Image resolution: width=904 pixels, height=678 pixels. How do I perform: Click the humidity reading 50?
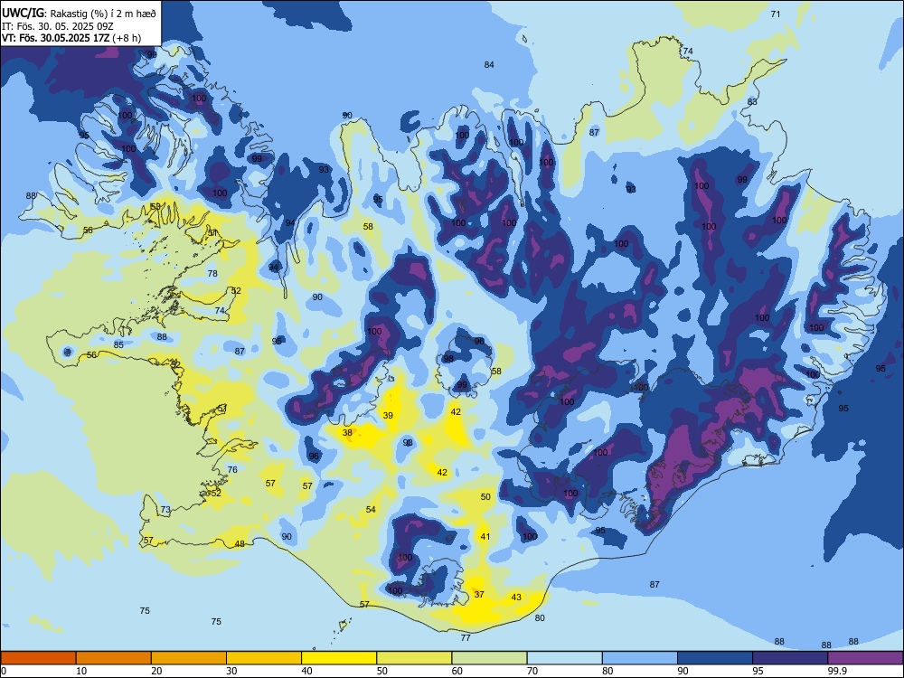tap(485, 496)
